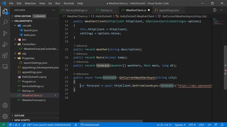The image size is (227, 127).
Task: Open the Accounts menu icon
Action: pyautogui.click(x=5, y=105)
